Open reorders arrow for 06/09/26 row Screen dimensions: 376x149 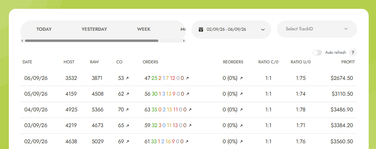pos(241,78)
